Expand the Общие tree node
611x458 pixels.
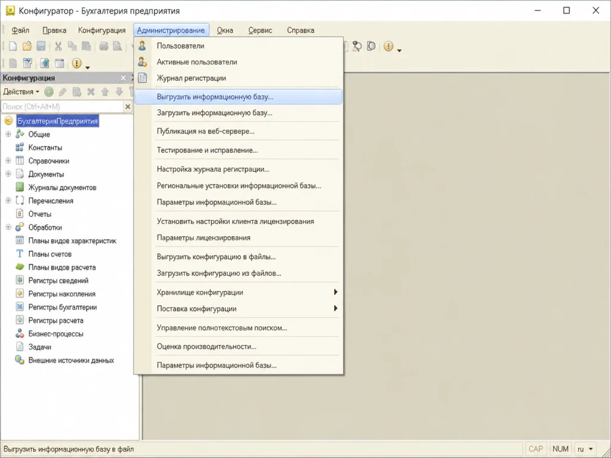coord(8,134)
